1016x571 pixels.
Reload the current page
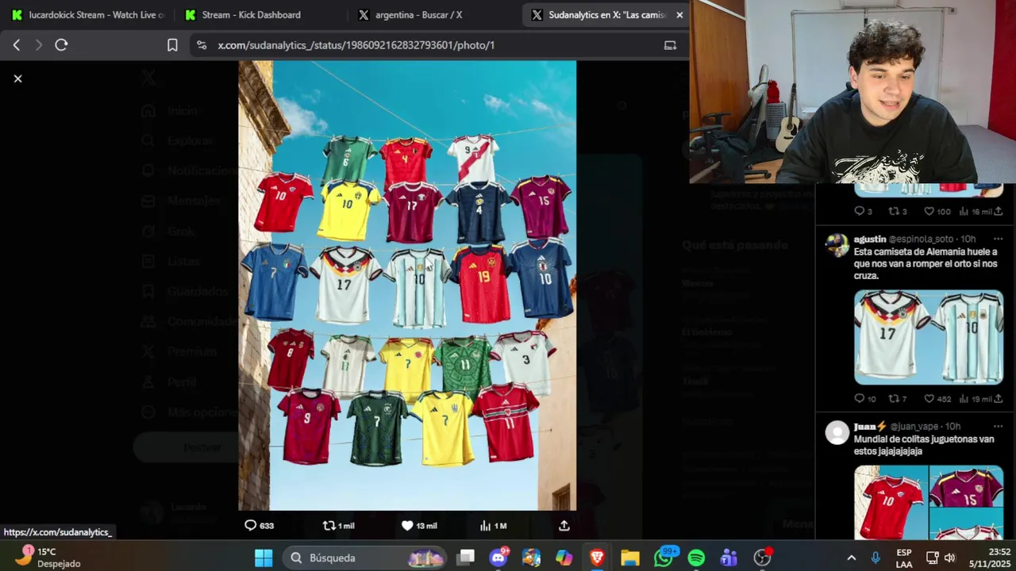[61, 45]
